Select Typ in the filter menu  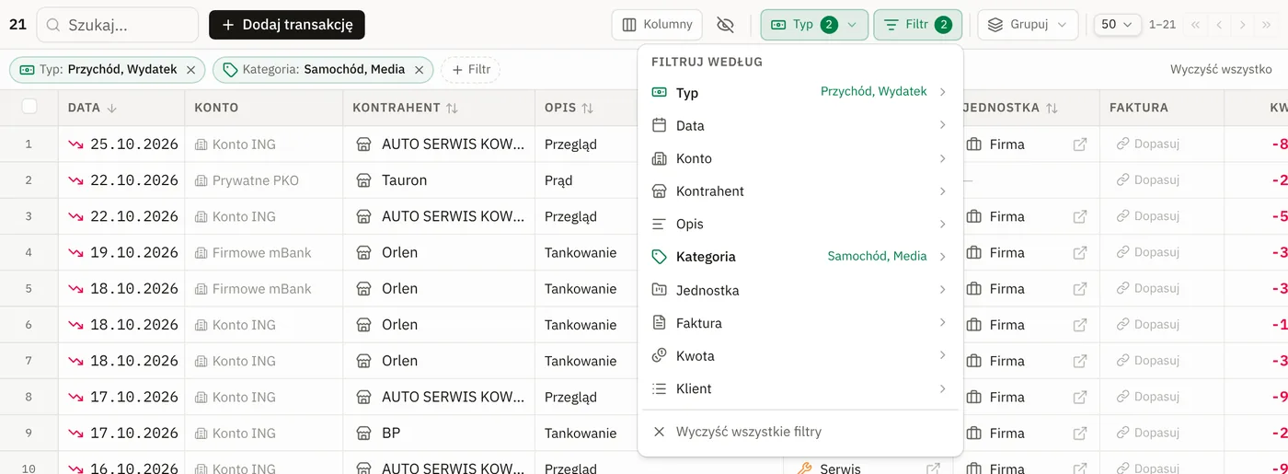[799, 92]
